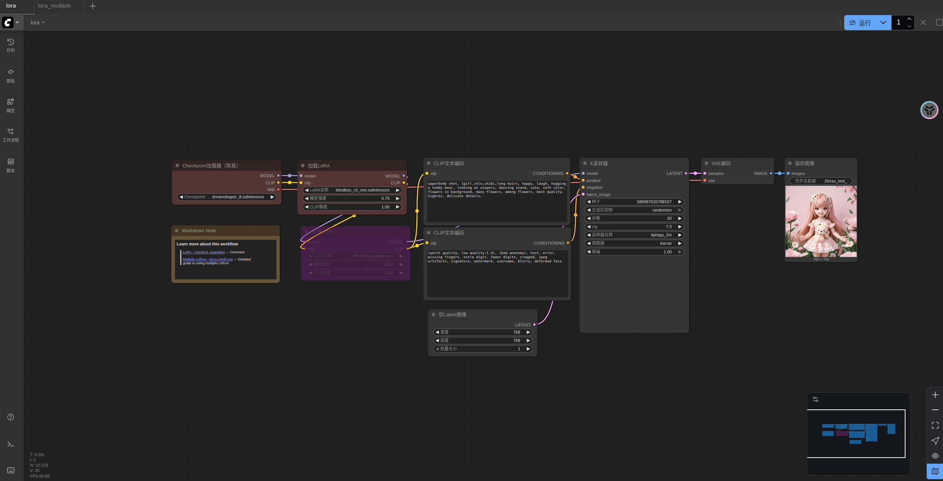Click the positive prompt text area
Screen dimensions: 943x481
(497, 201)
